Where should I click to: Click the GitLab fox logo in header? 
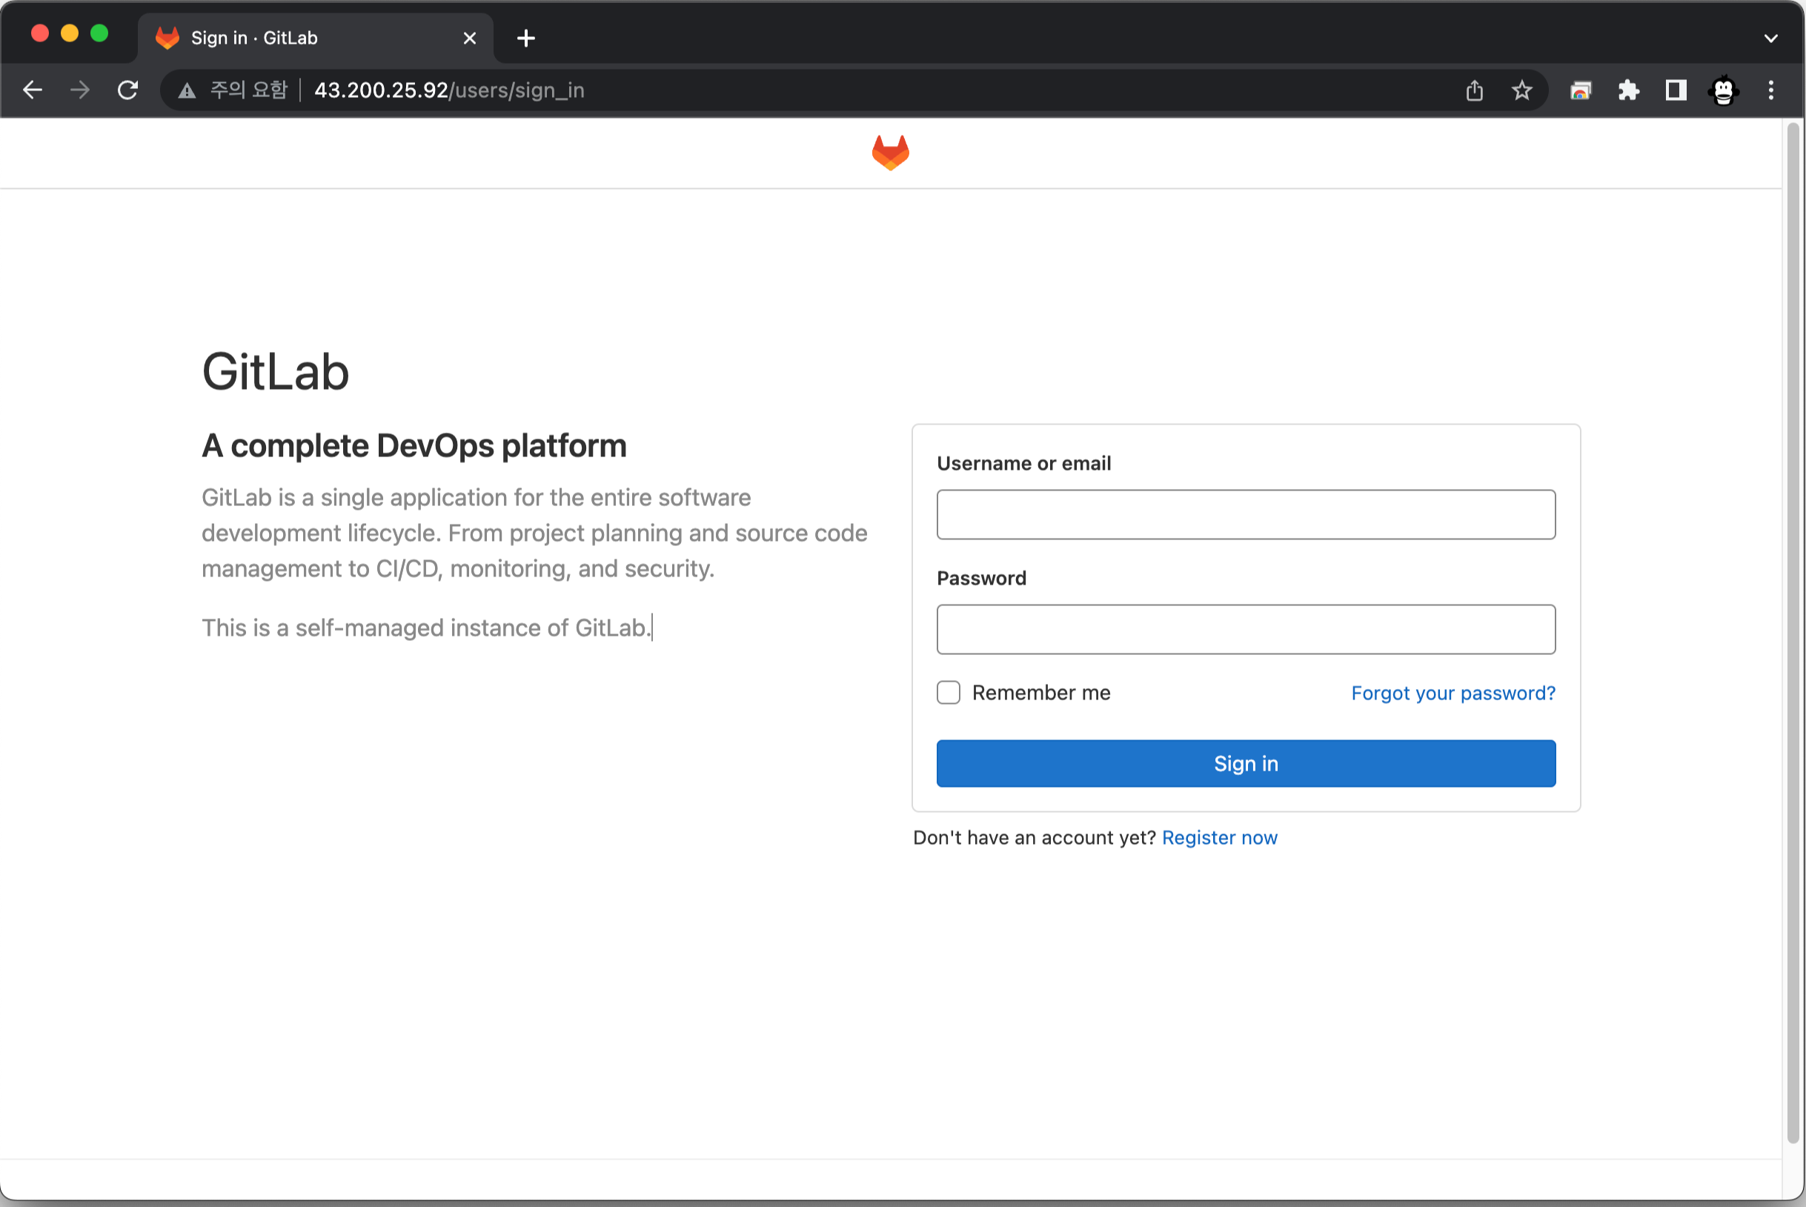[x=890, y=153]
